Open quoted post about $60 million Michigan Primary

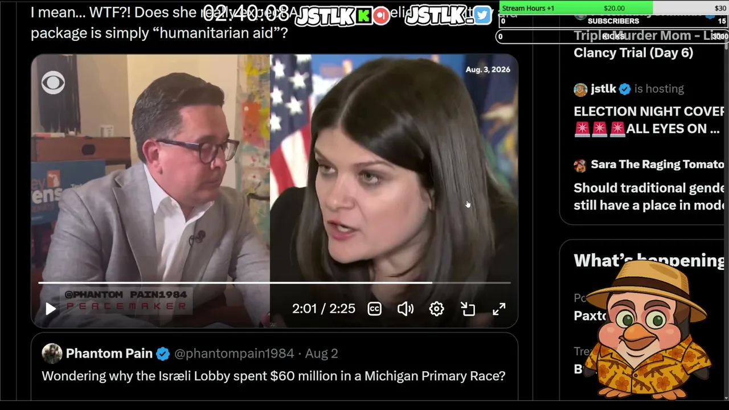[x=273, y=376]
